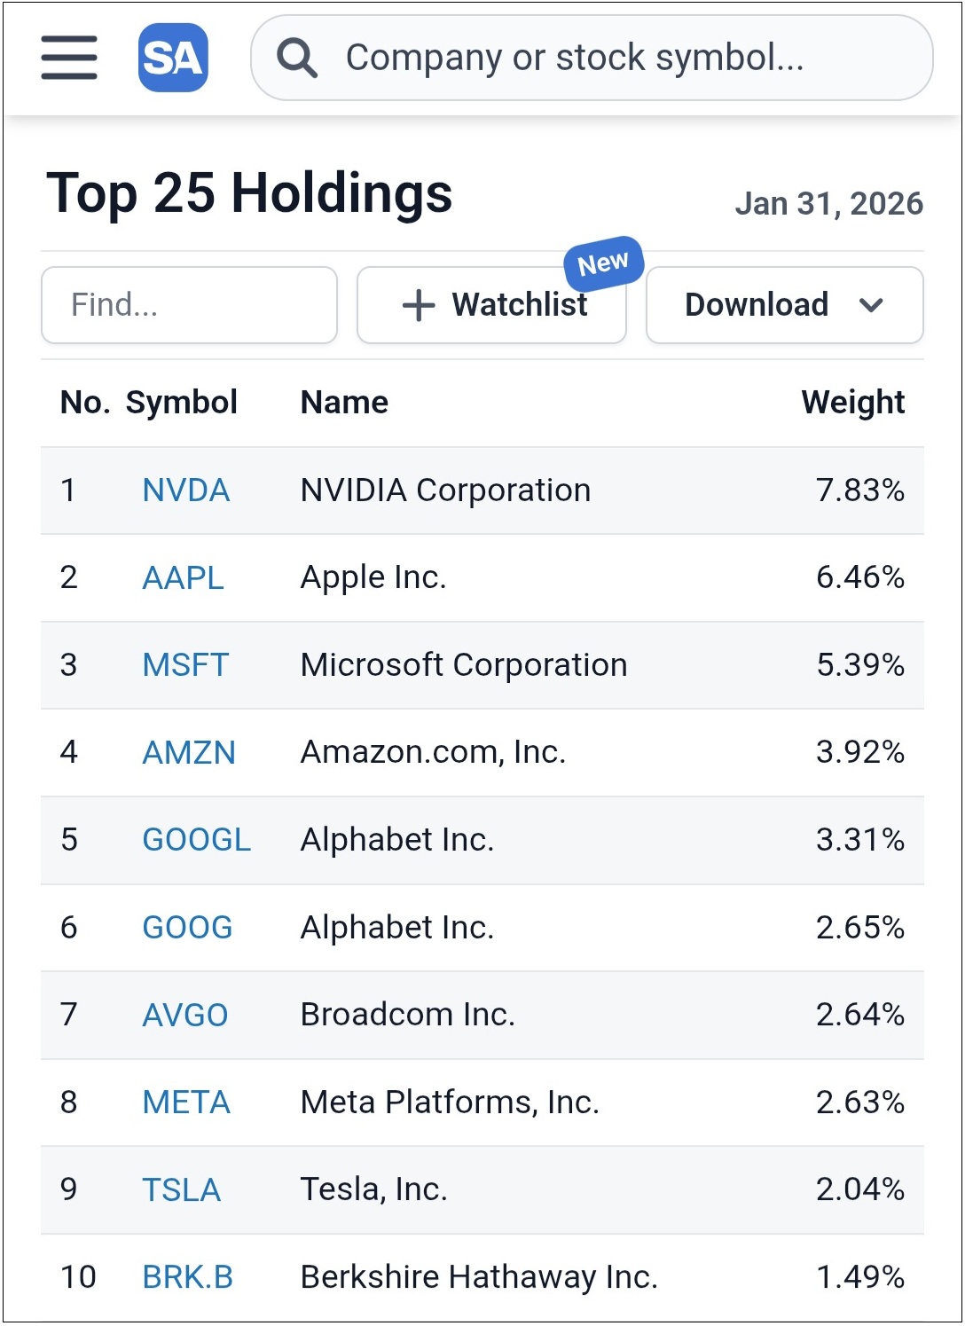Screen dimensions: 965x1326
Task: Open the META stock link
Action: tap(186, 1102)
